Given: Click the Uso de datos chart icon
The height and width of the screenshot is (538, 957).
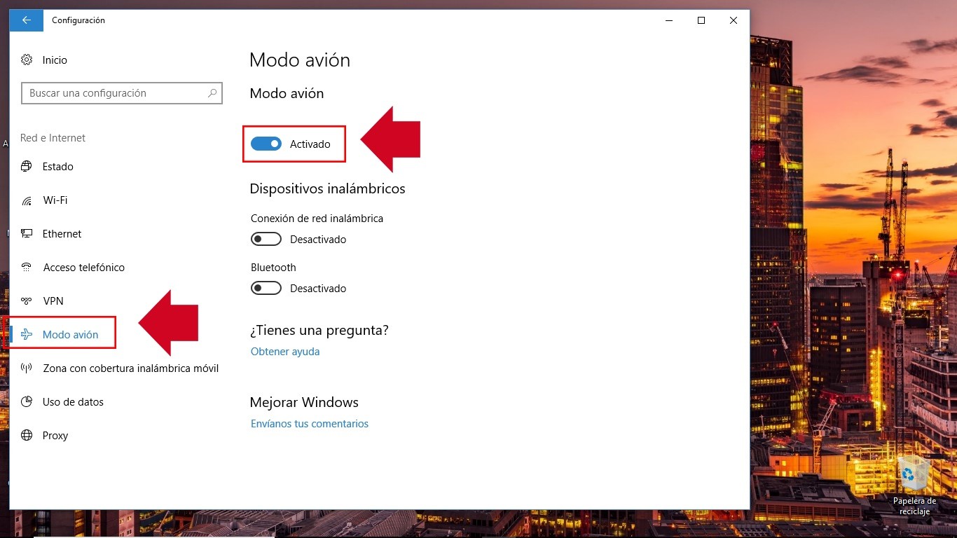Looking at the screenshot, I should [27, 402].
